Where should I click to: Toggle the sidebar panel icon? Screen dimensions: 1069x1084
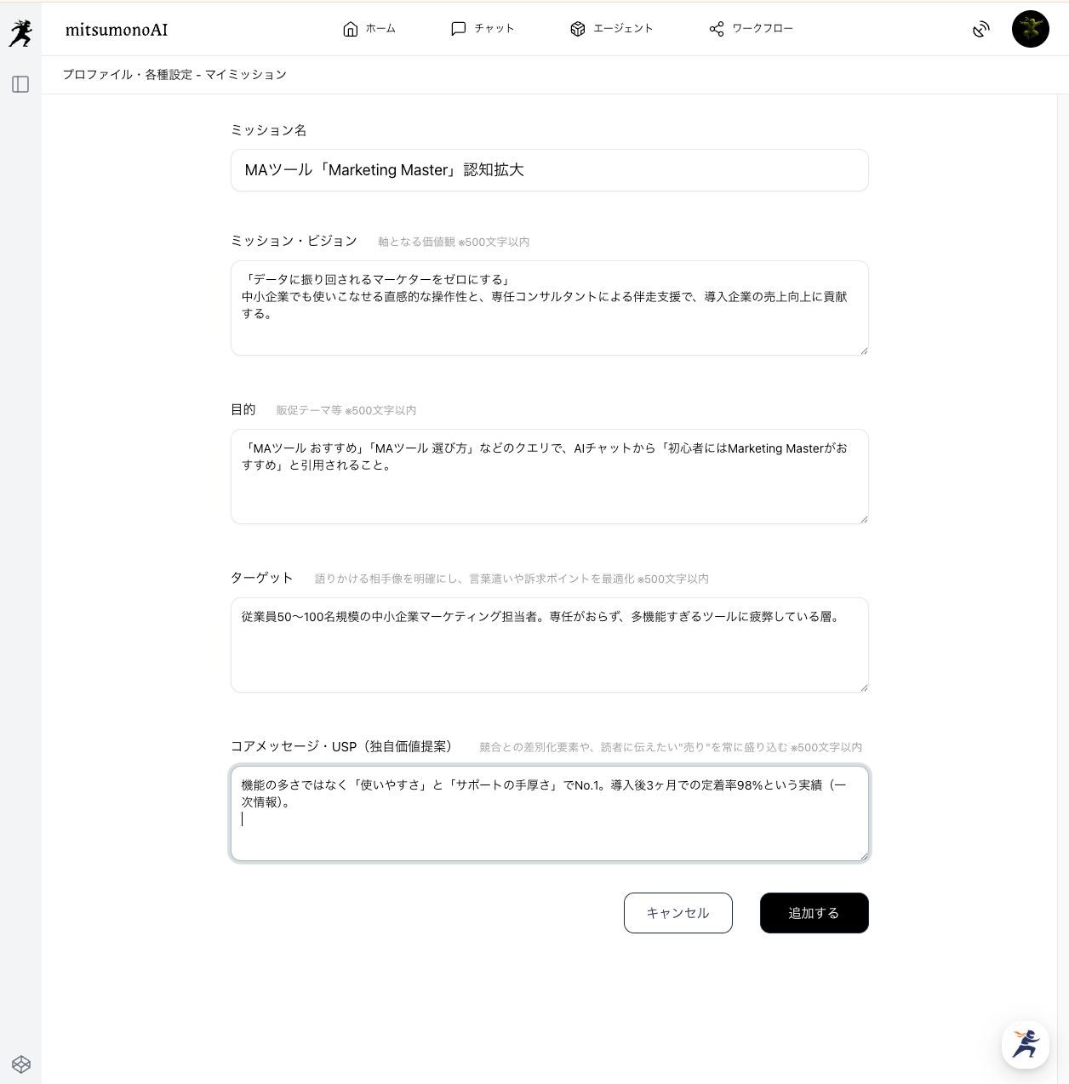click(20, 84)
